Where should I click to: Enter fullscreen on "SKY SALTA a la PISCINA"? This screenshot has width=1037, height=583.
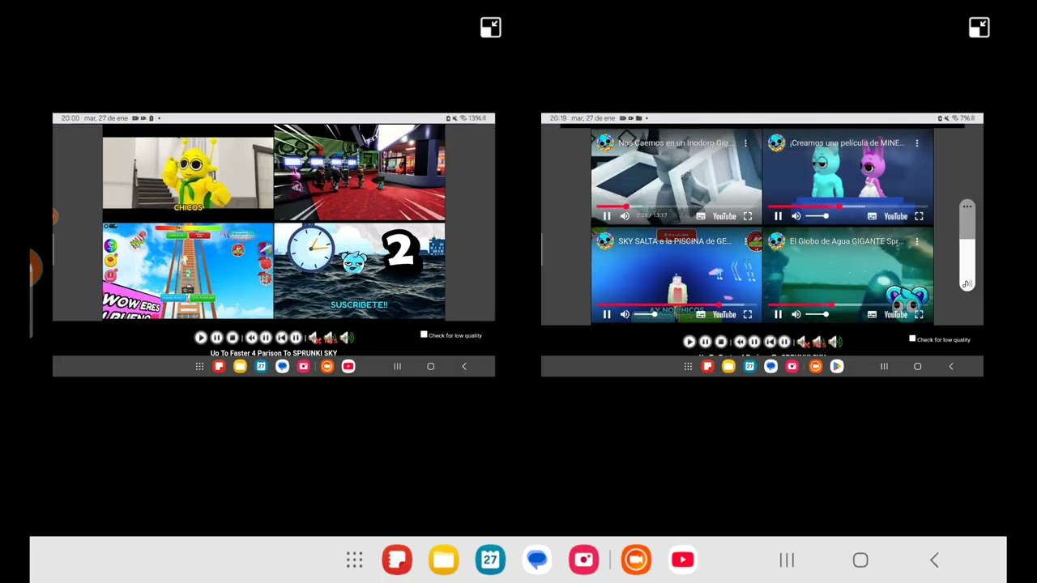[748, 314]
